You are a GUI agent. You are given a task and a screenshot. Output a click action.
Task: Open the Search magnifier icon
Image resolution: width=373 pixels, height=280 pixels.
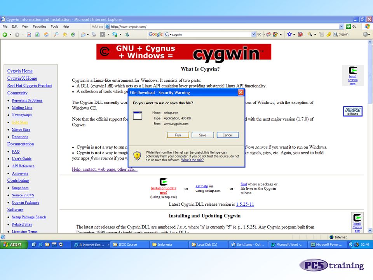coord(56,35)
